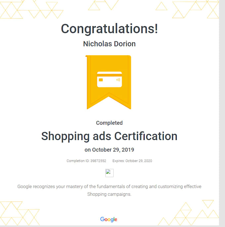Screen dimensions: 225x227
Task: Click the broken image placeholder below Completion ID
Action: (110, 173)
